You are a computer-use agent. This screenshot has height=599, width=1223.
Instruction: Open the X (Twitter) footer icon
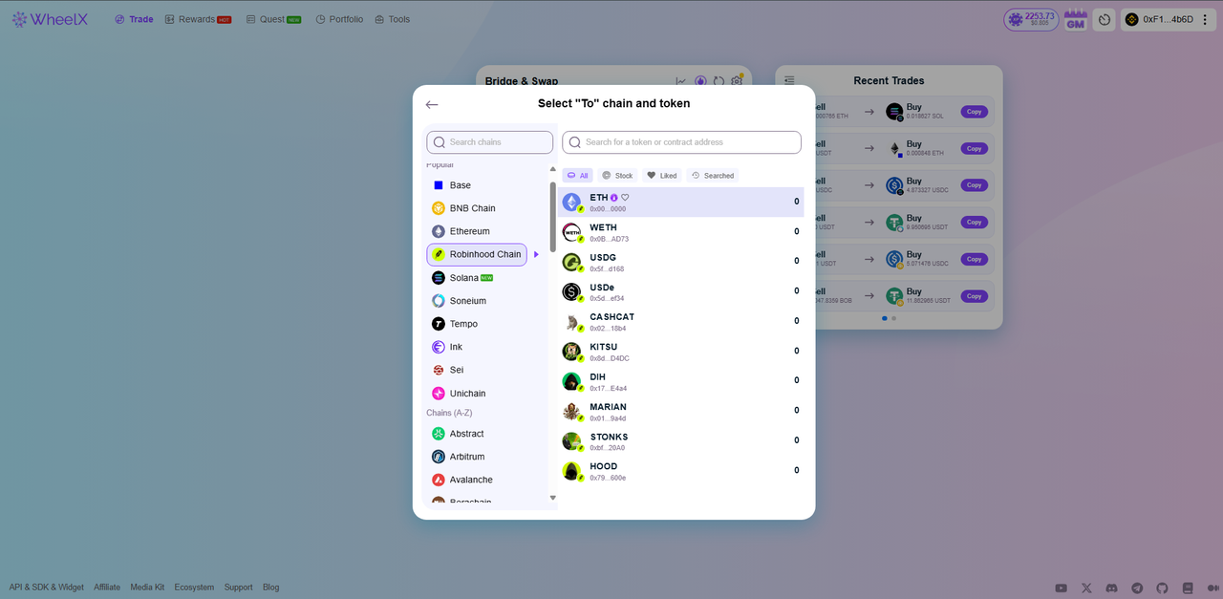1086,588
